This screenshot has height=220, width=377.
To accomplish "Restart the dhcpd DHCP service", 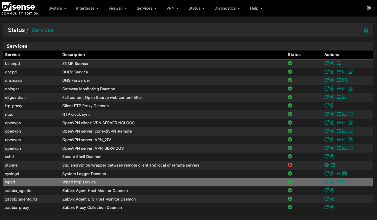I will pyautogui.click(x=326, y=72).
